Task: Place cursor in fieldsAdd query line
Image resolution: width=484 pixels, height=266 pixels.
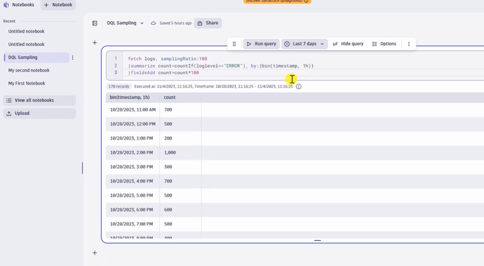Action: click(163, 73)
